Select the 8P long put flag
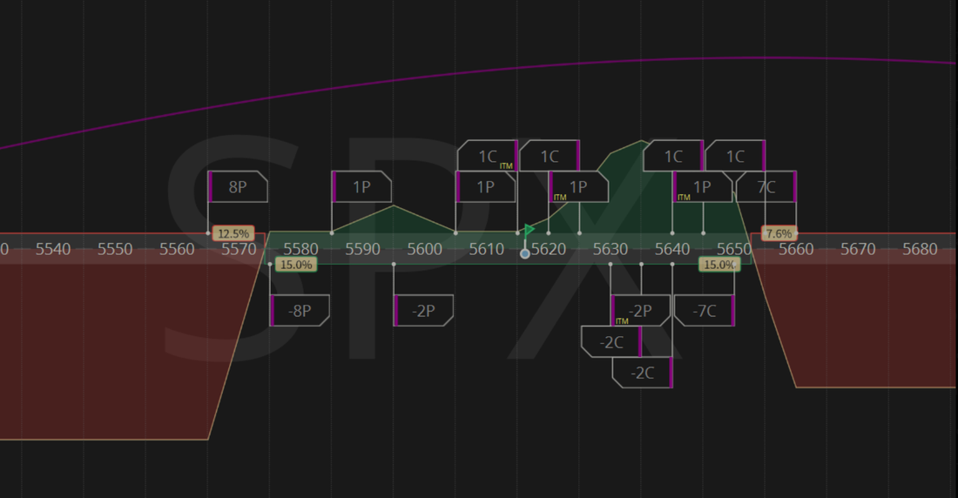Screen dimensions: 958x498 [238, 186]
